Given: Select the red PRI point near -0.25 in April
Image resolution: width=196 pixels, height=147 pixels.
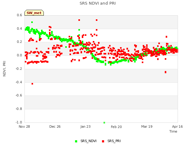Looking at the screenshot, I should pyautogui.click(x=165, y=72).
